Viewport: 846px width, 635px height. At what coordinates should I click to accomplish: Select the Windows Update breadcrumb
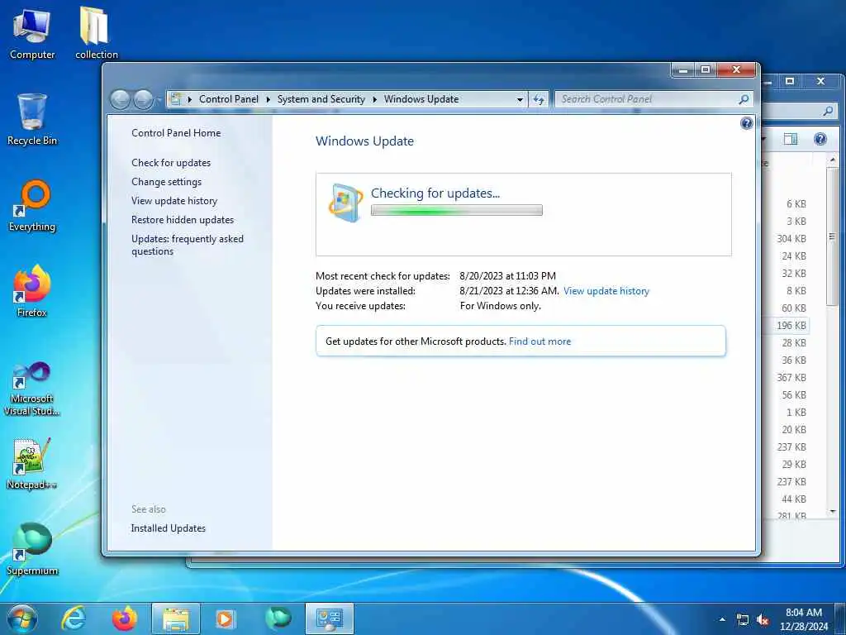(x=421, y=99)
